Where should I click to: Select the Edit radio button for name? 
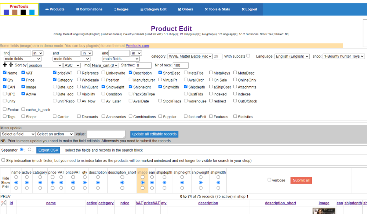(16, 188)
